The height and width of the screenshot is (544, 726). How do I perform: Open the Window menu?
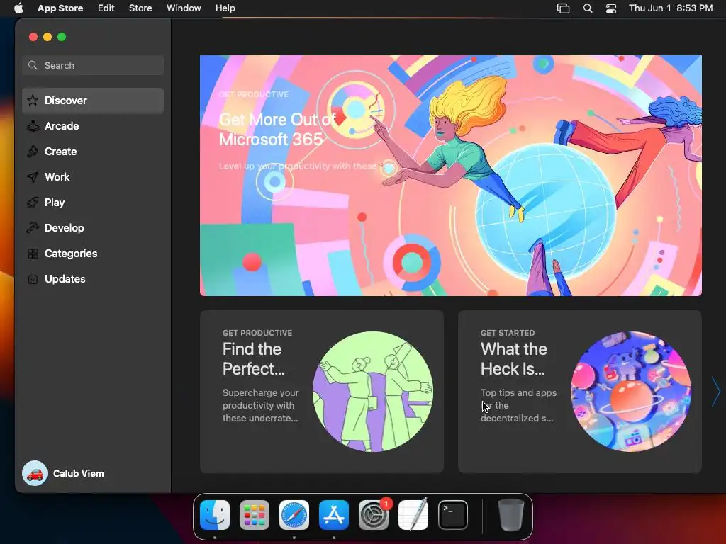184,8
